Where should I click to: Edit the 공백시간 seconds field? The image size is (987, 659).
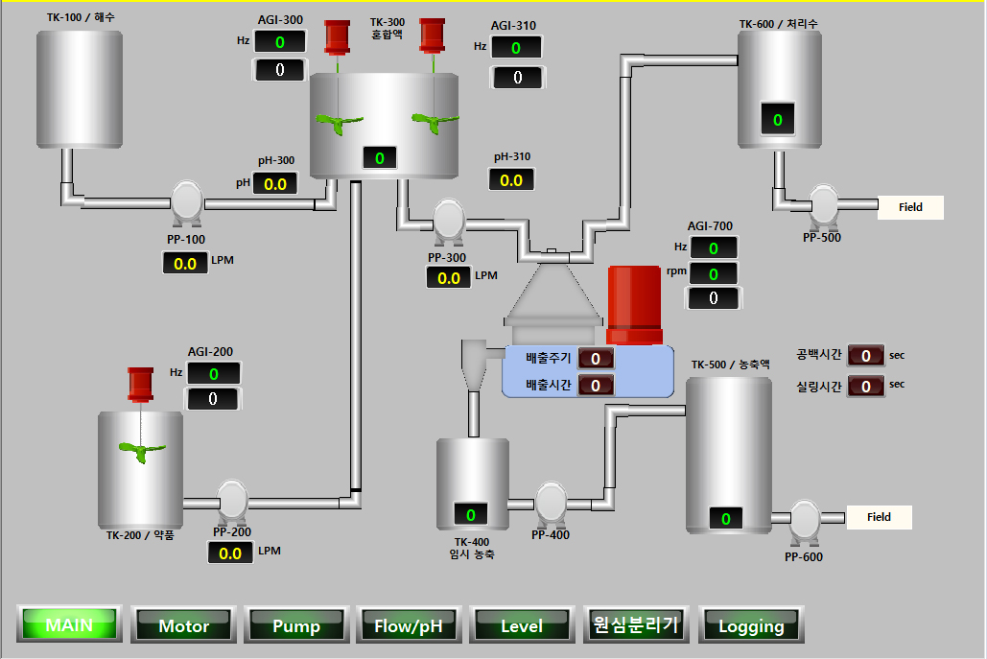[865, 356]
